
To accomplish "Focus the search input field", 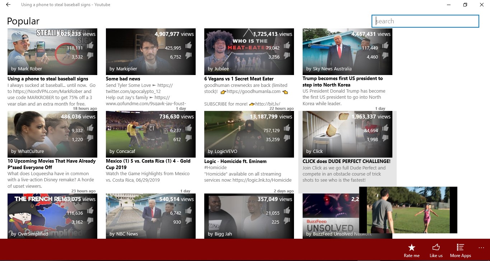I will (425, 21).
